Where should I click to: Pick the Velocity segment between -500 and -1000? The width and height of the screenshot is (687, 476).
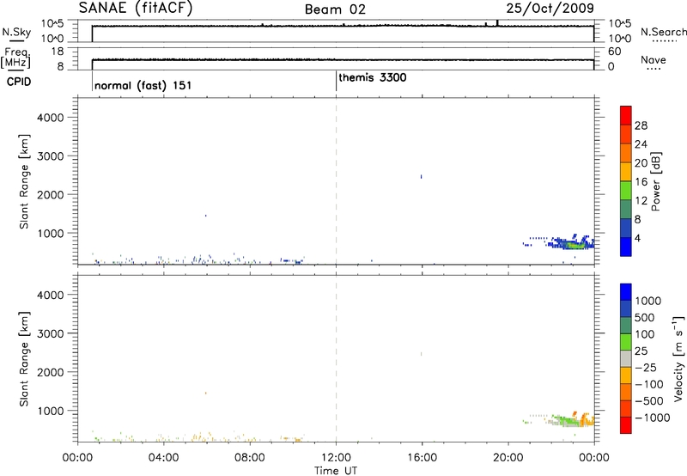626,408
